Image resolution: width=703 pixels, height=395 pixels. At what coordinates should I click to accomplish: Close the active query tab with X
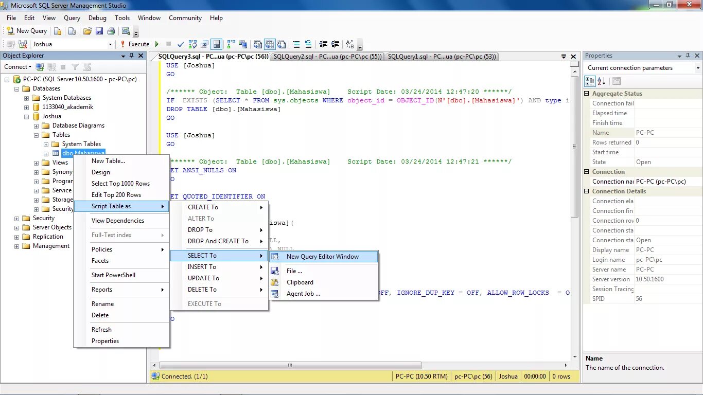[573, 57]
